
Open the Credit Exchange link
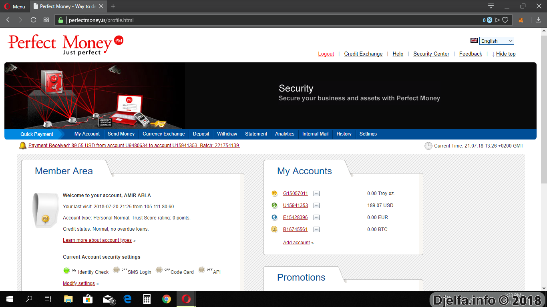coord(363,54)
